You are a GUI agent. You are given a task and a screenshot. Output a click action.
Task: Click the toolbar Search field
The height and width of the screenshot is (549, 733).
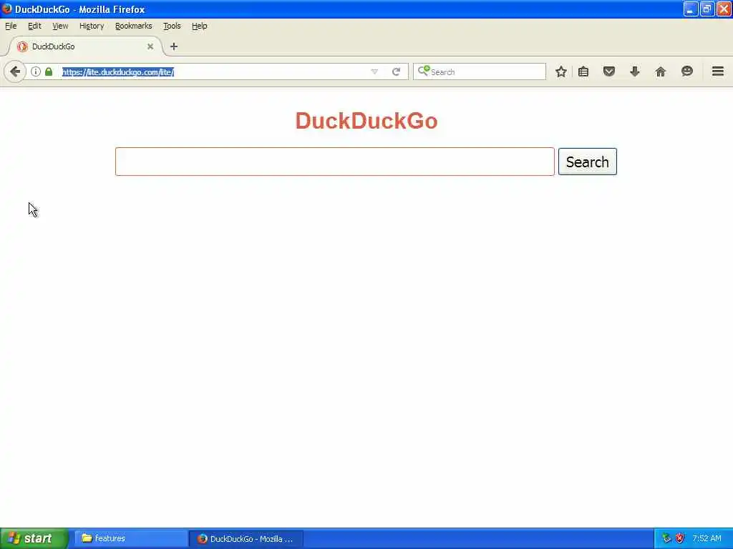tap(480, 71)
